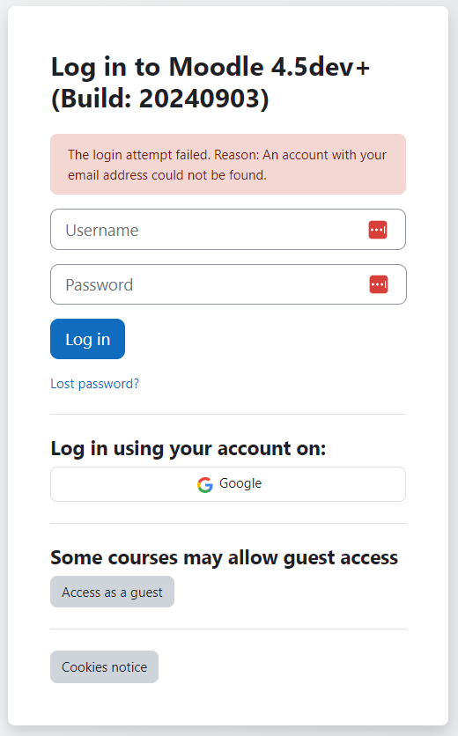Open the Lost password? link
458x736 pixels.
(x=94, y=384)
